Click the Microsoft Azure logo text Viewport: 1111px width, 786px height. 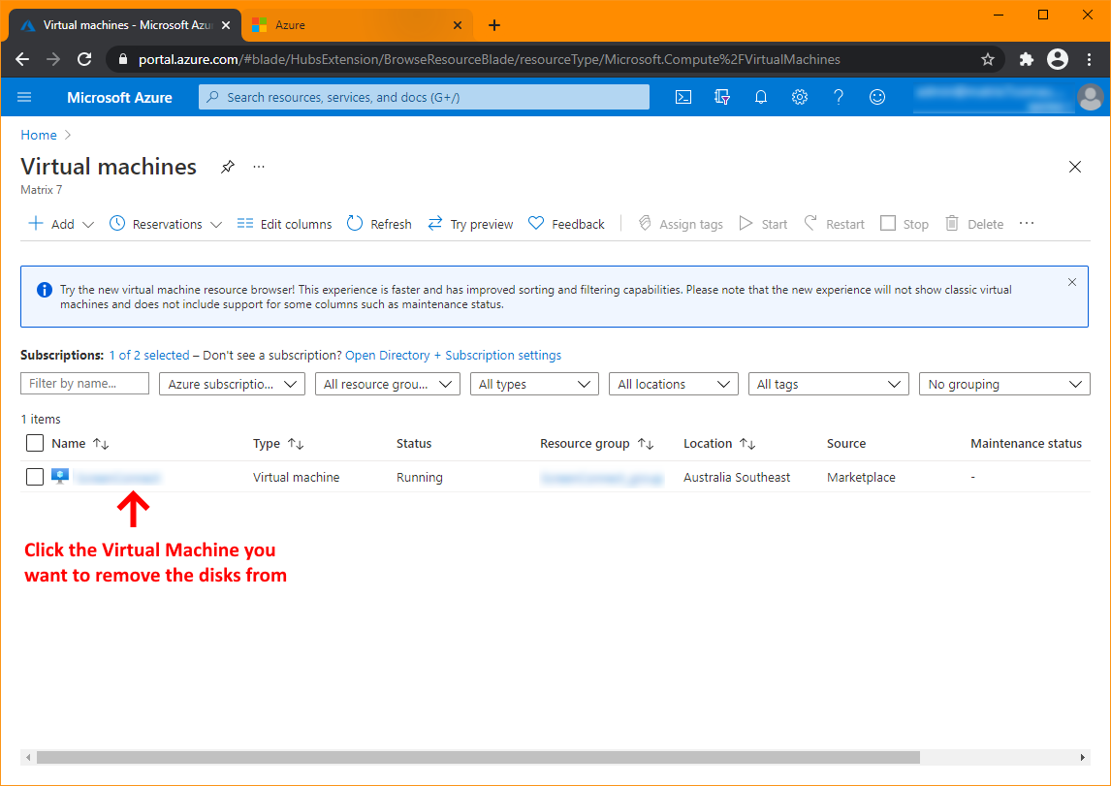pos(120,98)
